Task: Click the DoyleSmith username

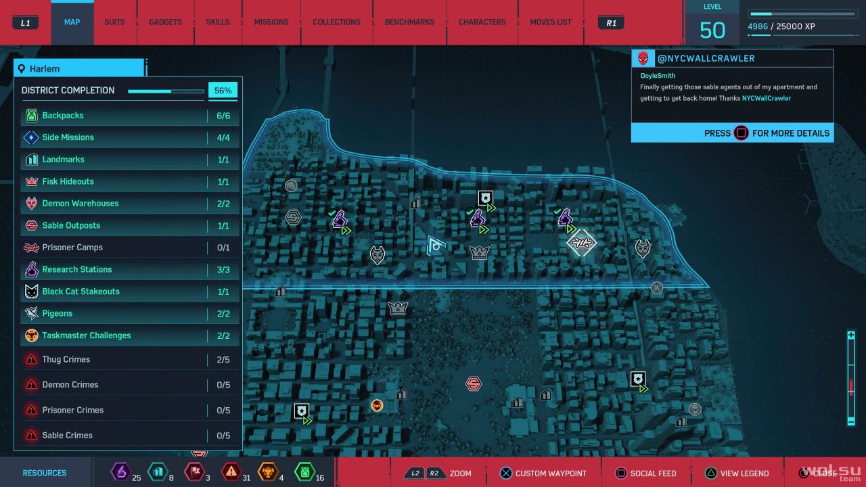Action: tap(658, 76)
